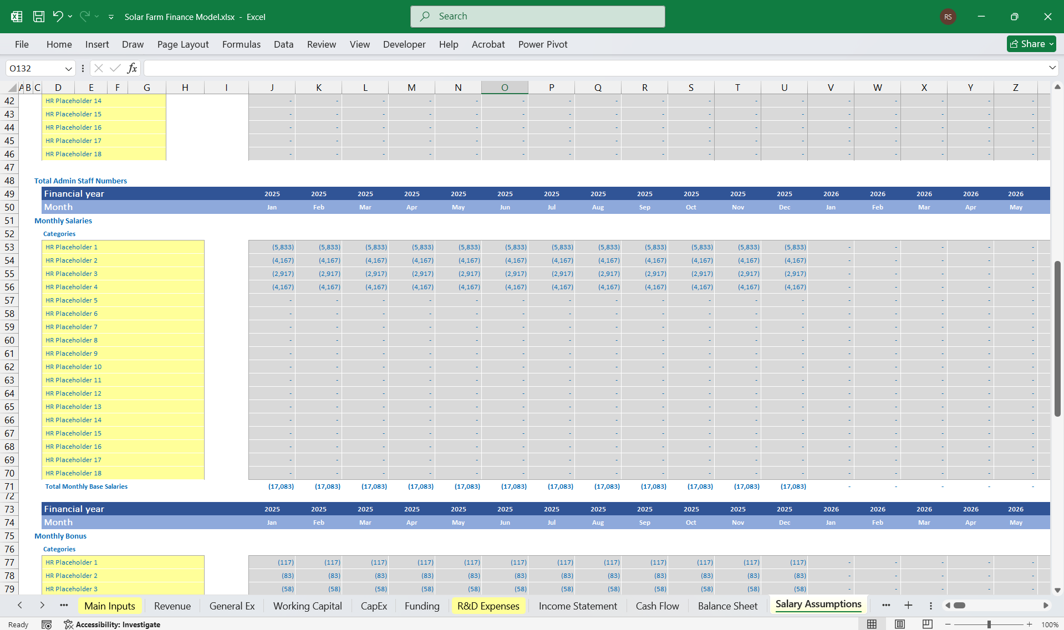This screenshot has height=630, width=1064.
Task: Click the Save icon on Quick Access Toolbar
Action: pos(38,16)
